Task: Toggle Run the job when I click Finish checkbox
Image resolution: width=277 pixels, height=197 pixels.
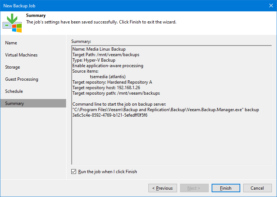Action: (74, 172)
